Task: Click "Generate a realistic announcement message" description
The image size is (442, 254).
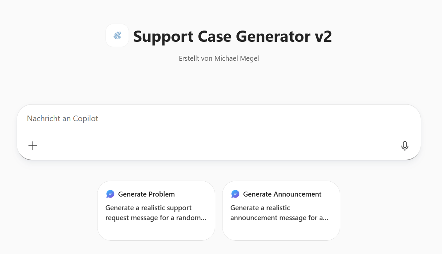Action: coord(260,208)
